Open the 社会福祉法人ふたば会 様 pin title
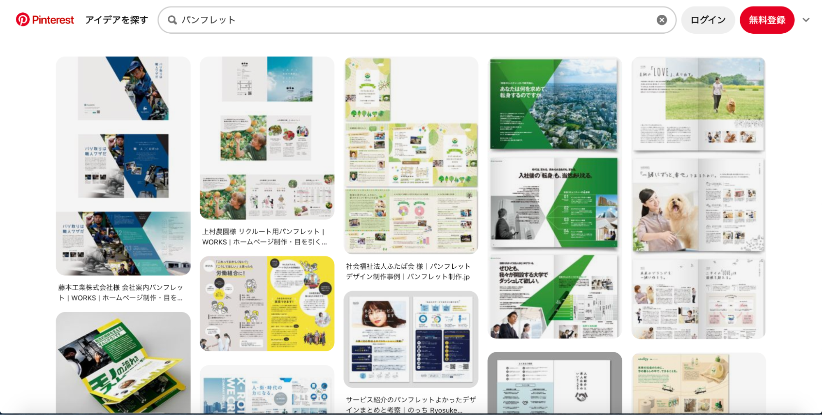The width and height of the screenshot is (822, 415). coord(408,271)
